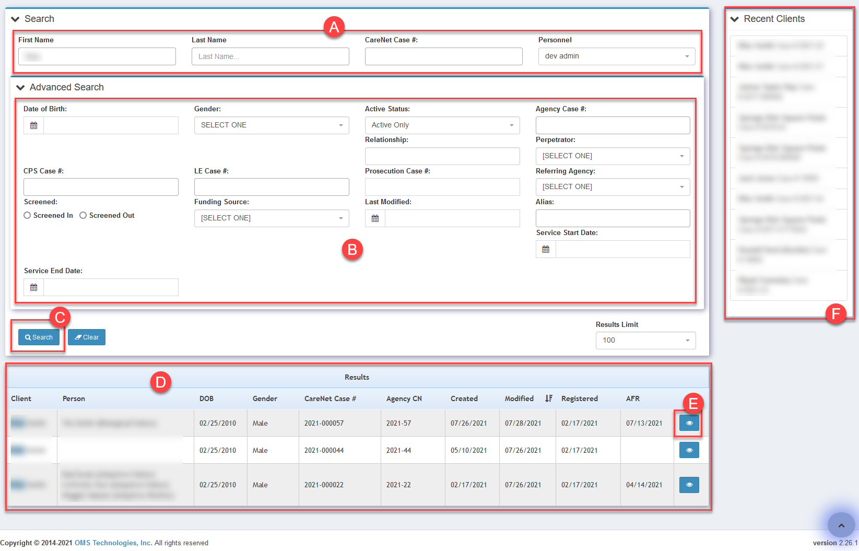Viewport: 859px width, 551px height.
Task: Open the Personnel dropdown showing dev admin
Action: pyautogui.click(x=617, y=56)
